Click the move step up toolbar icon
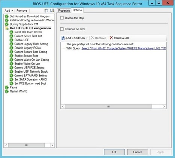Image resolution: width=175 pixels, height=158 pixels. (x=46, y=10)
